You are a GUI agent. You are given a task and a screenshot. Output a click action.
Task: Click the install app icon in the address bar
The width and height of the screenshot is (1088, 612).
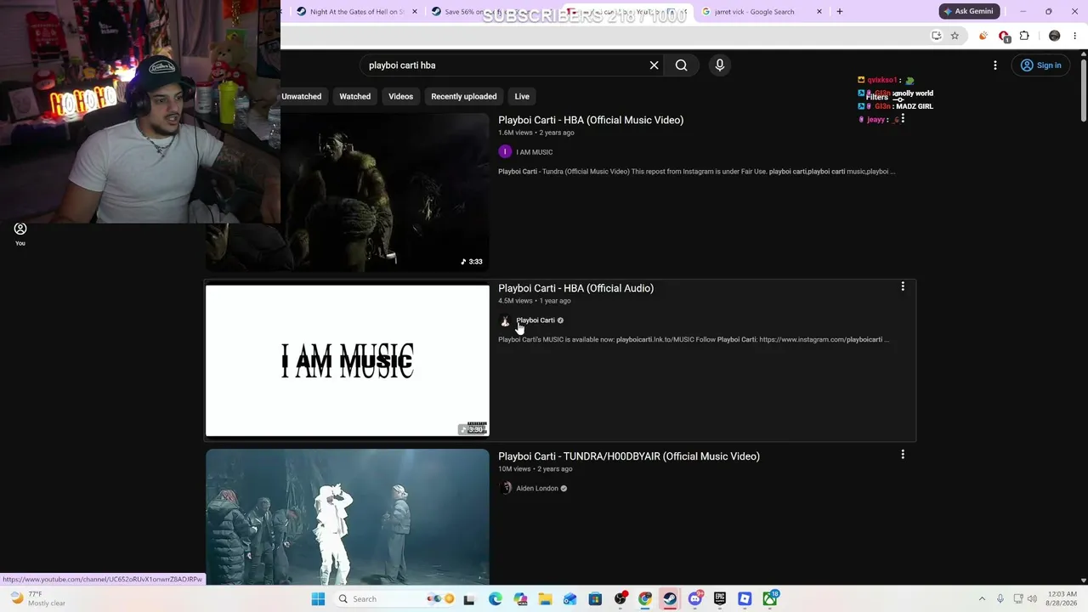point(937,36)
